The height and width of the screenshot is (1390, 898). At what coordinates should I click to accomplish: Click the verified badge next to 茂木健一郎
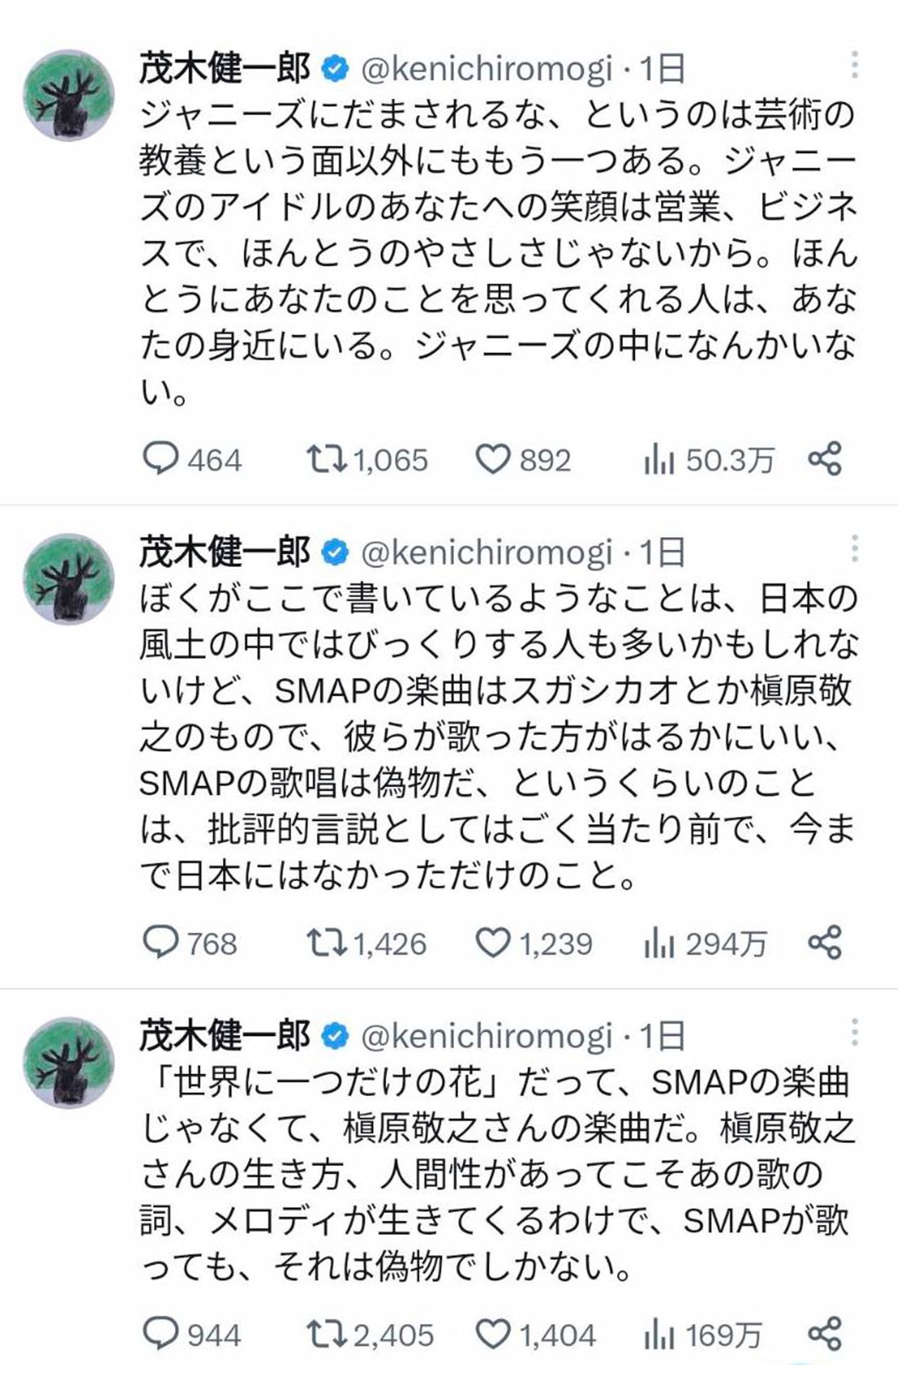(336, 67)
